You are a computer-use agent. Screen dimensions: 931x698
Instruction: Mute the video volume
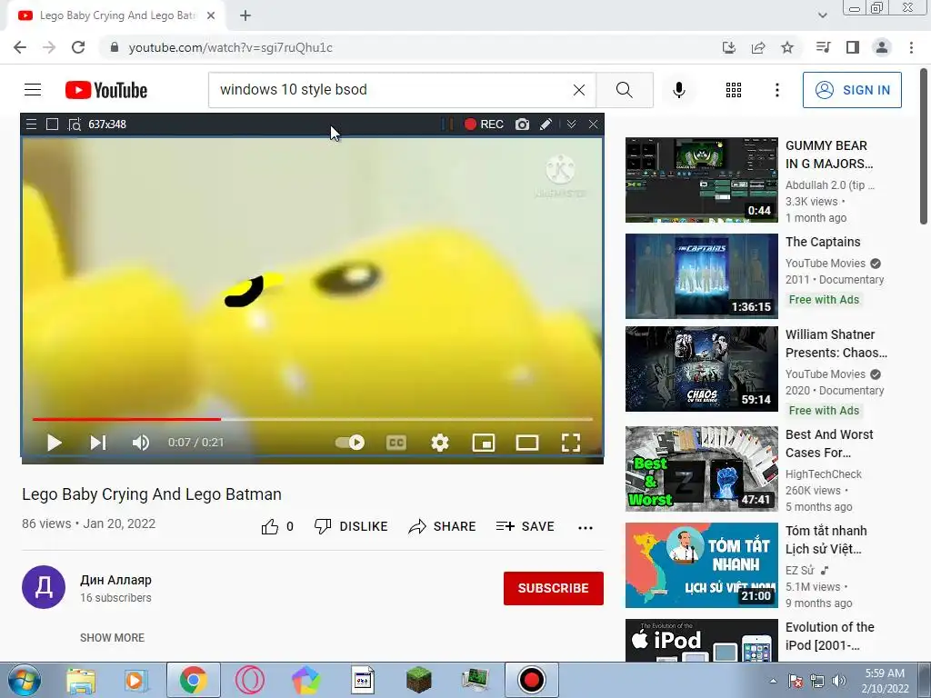[x=141, y=443]
